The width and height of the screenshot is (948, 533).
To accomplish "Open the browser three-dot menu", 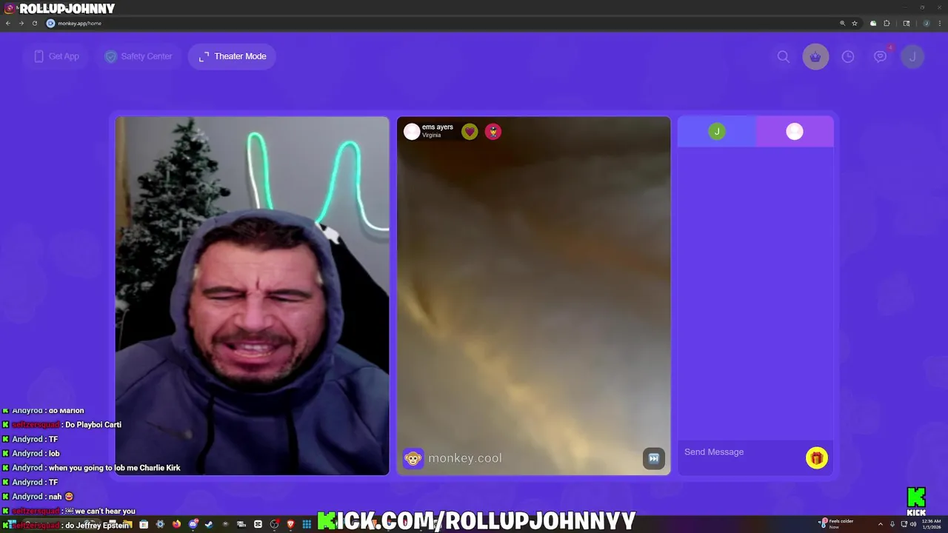I will coord(939,23).
